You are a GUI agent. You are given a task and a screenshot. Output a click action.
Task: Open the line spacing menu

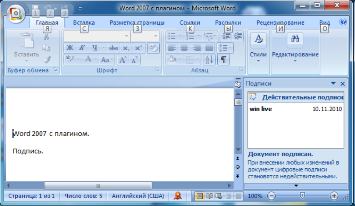pyautogui.click(x=225, y=48)
